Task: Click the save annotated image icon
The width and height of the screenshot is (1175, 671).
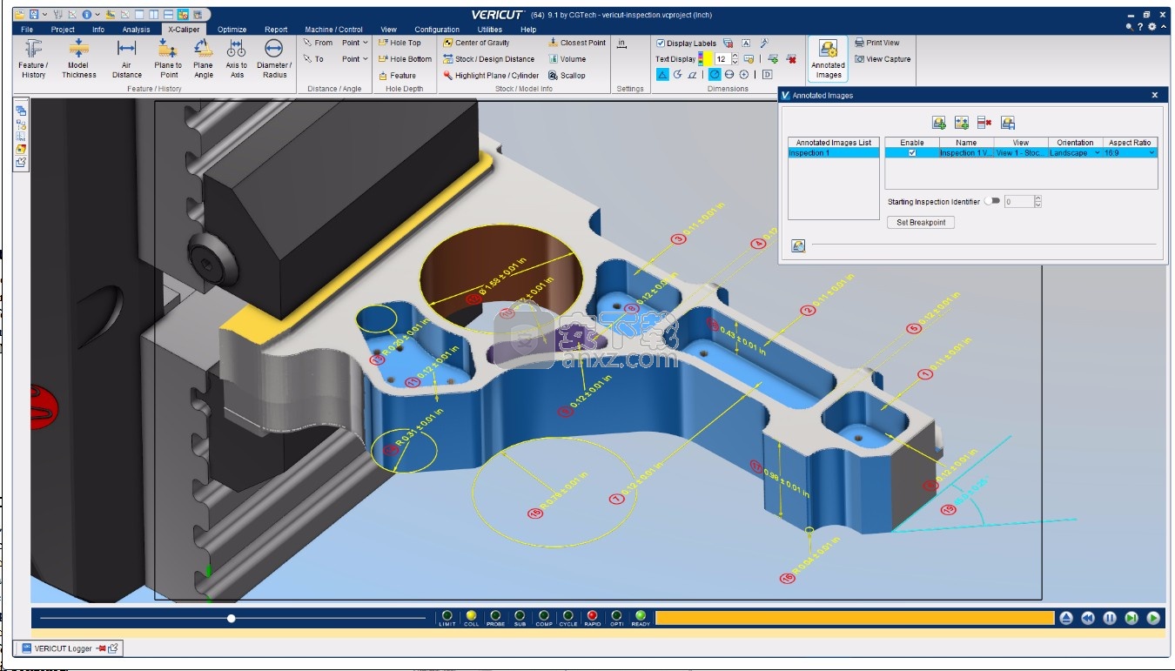Action: click(x=1007, y=123)
